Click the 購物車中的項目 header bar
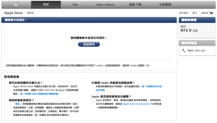This screenshot has width=217, height=123. tap(89, 20)
